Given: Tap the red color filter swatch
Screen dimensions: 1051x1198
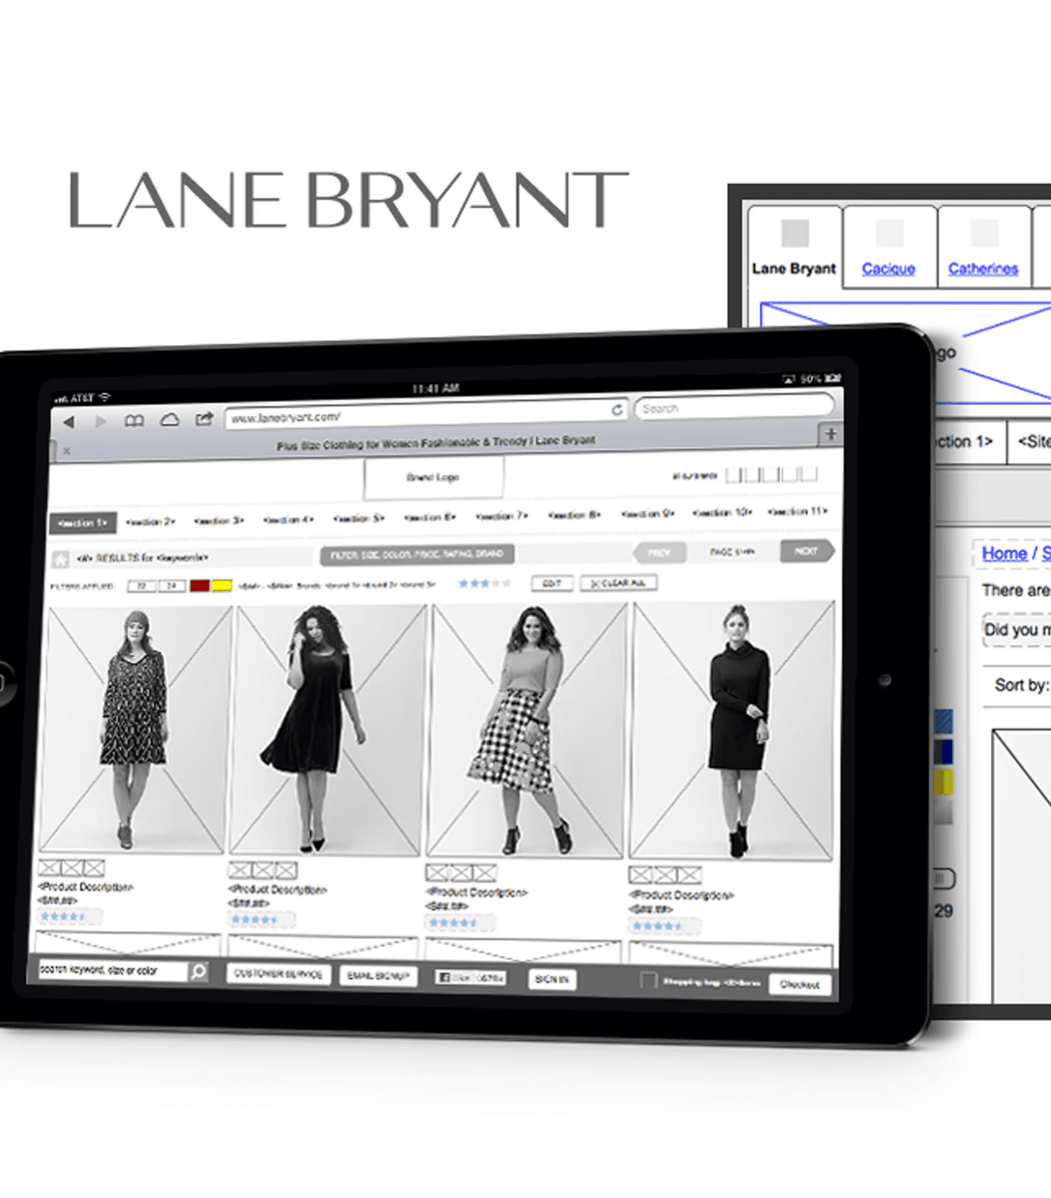Looking at the screenshot, I should click(199, 585).
